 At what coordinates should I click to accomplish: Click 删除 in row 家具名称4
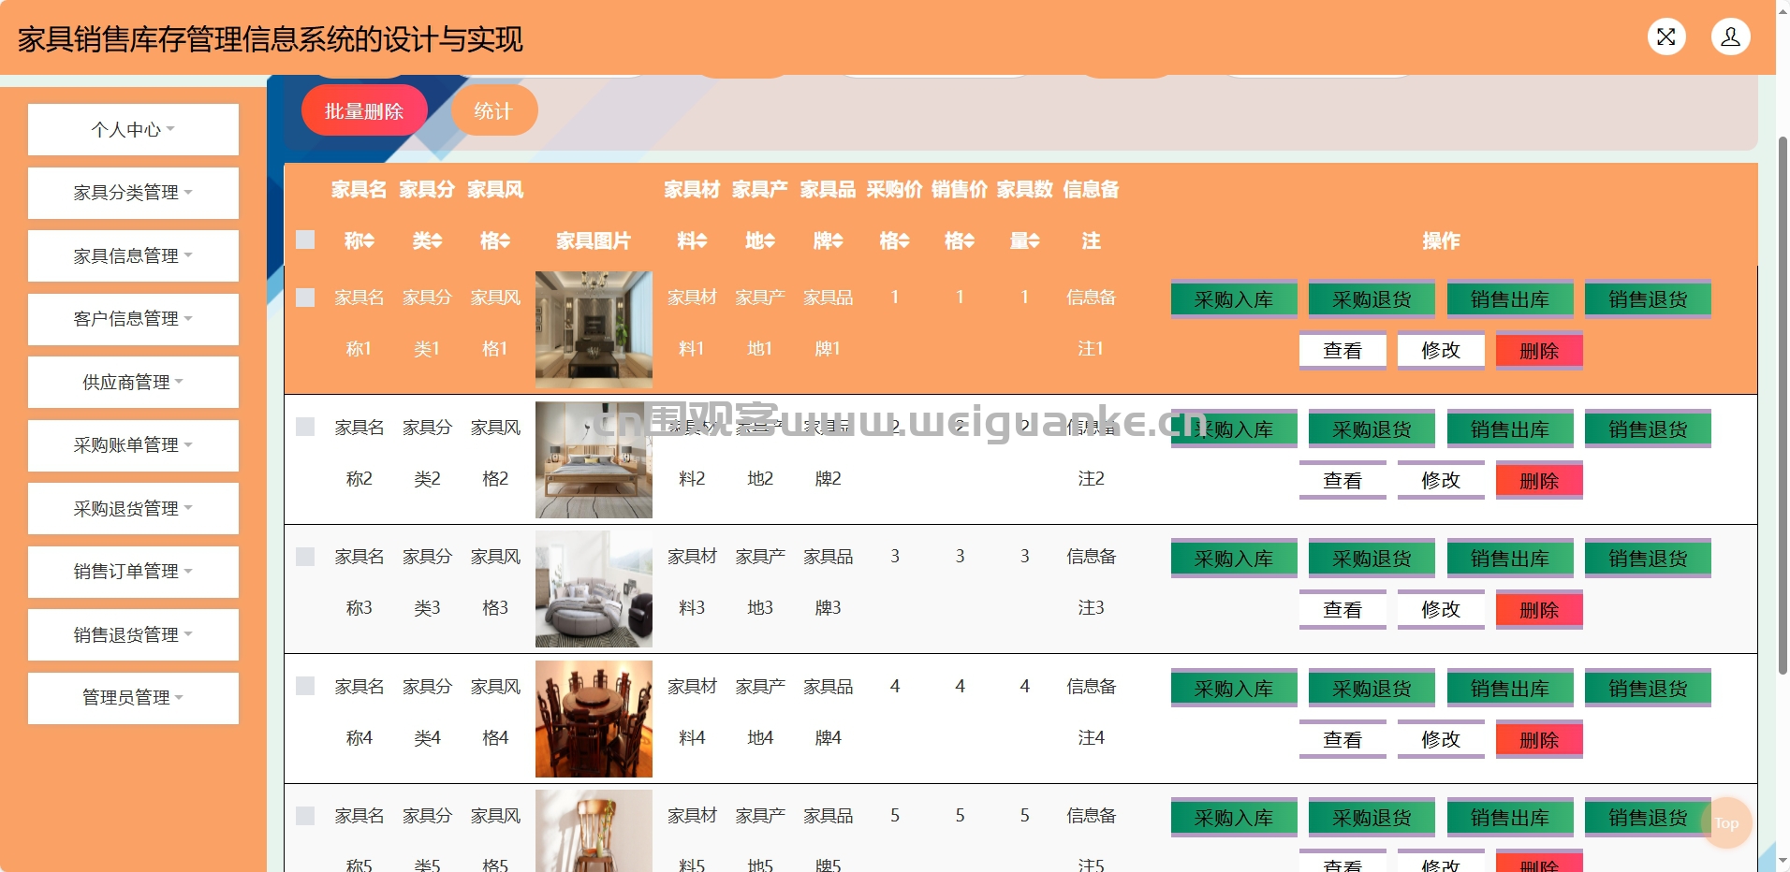1539,739
